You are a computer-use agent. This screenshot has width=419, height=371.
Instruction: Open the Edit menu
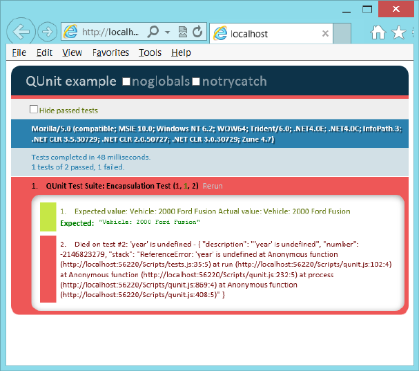[x=44, y=53]
